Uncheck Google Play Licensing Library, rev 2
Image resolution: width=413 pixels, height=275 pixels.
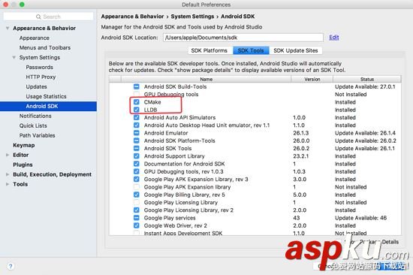(137, 210)
